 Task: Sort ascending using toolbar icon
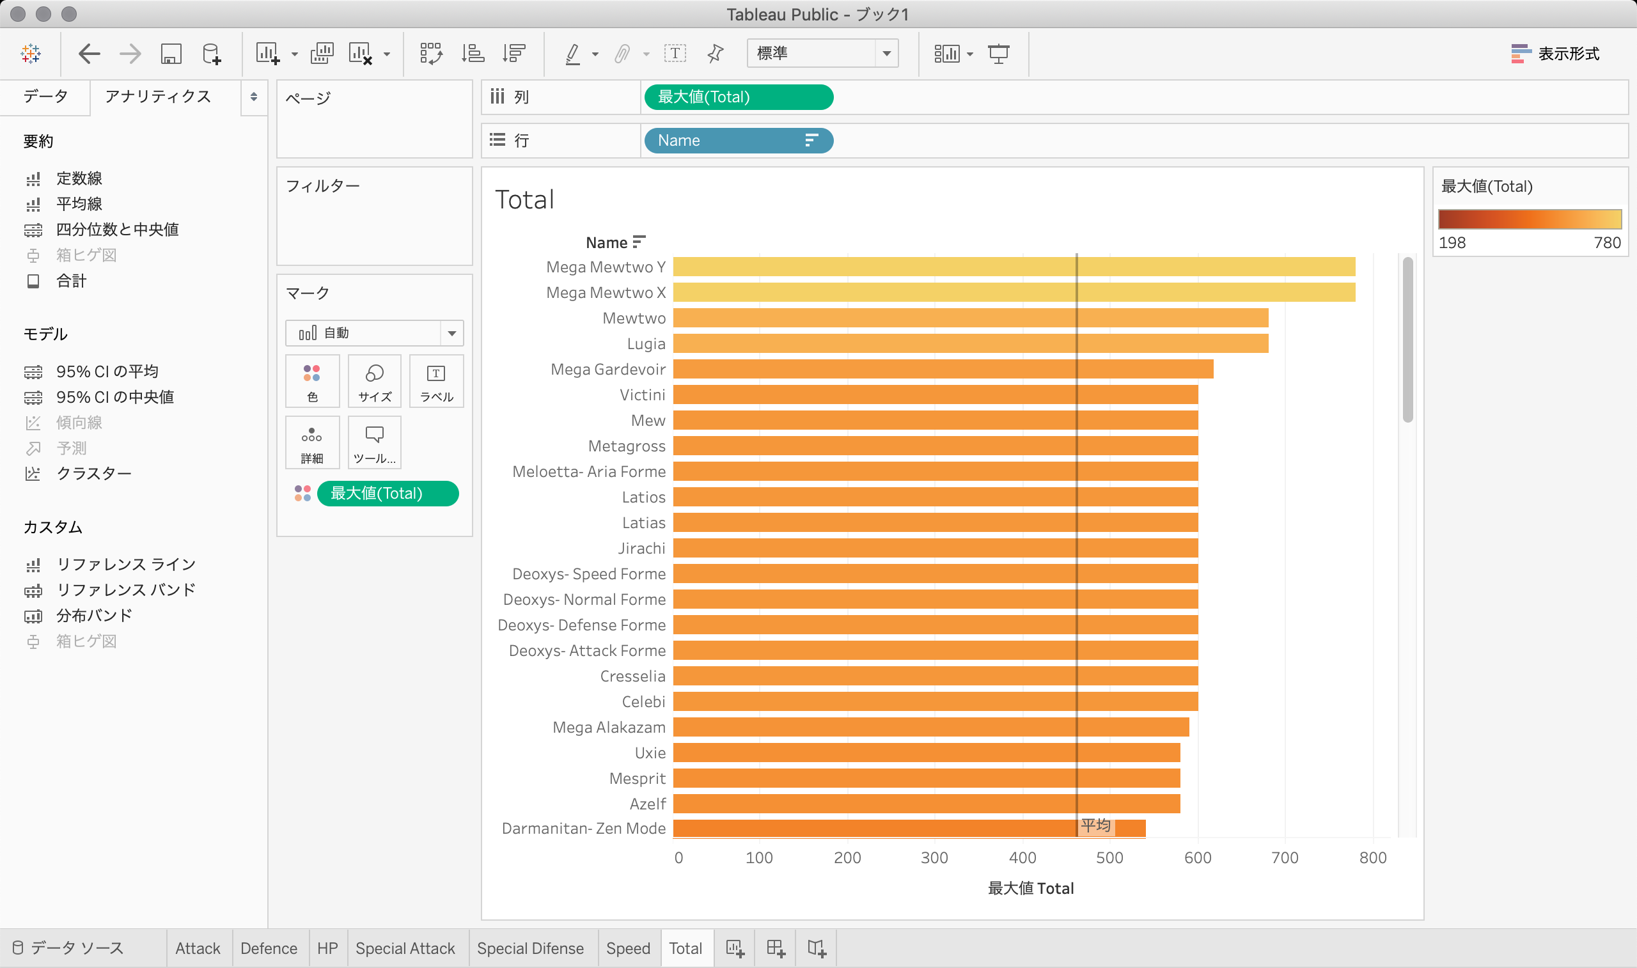pyautogui.click(x=473, y=54)
